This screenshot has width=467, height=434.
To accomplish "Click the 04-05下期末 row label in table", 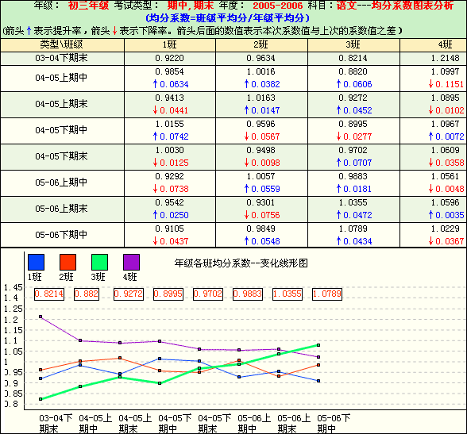I will point(61,156).
